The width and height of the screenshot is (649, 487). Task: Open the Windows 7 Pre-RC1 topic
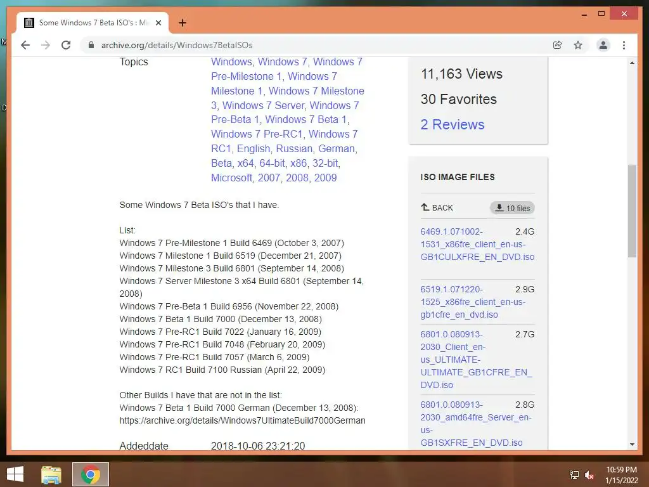257,134
